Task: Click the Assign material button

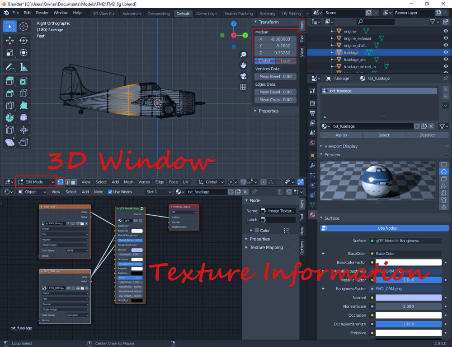Action: point(341,135)
